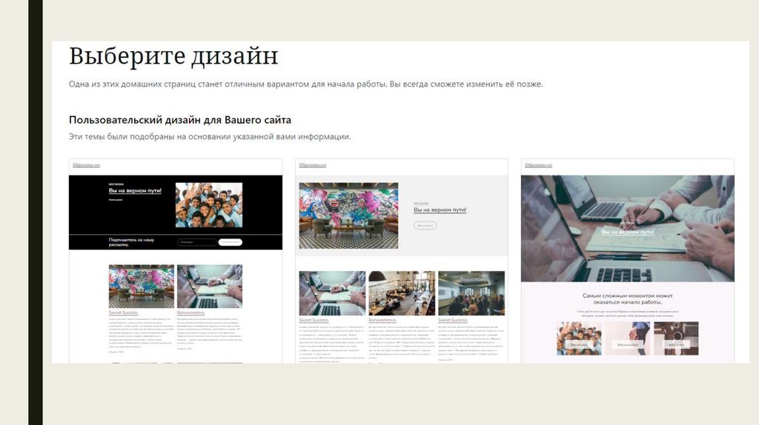The height and width of the screenshot is (425, 759).
Task: Open laptop post thumbnail in black design
Action: 210,287
